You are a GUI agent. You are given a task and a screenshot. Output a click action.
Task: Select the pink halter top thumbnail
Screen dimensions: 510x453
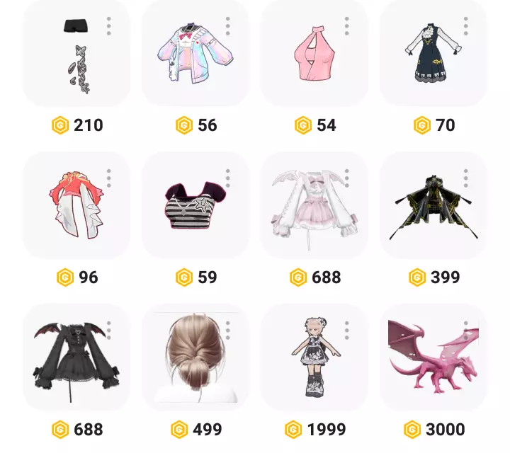pos(314,53)
